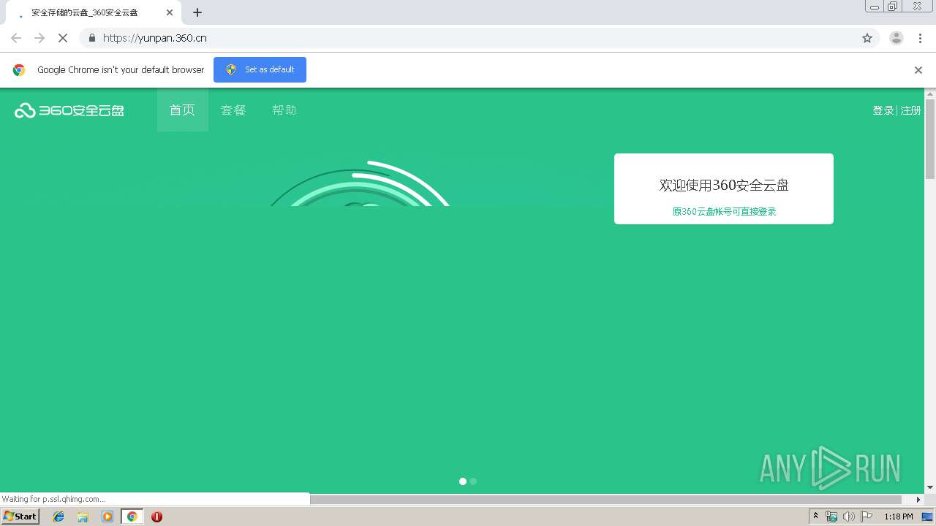Open a new browser tab
Screen dimensions: 936x526
coord(197,12)
